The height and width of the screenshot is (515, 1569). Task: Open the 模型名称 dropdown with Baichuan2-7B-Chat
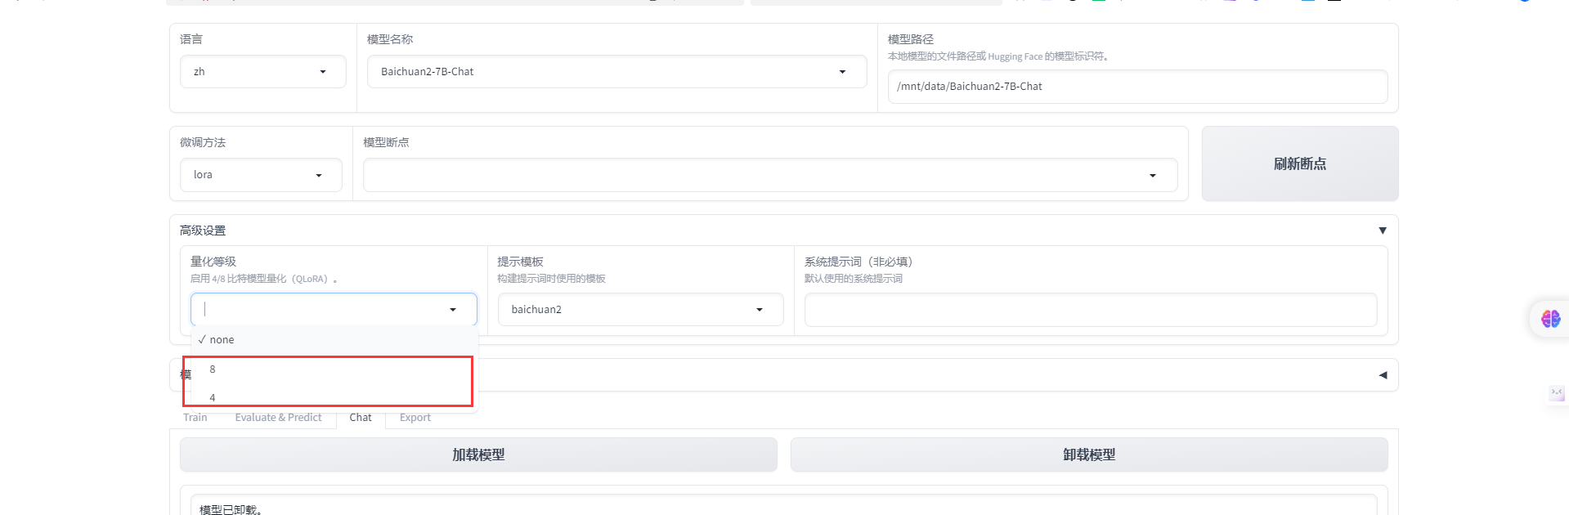(616, 72)
